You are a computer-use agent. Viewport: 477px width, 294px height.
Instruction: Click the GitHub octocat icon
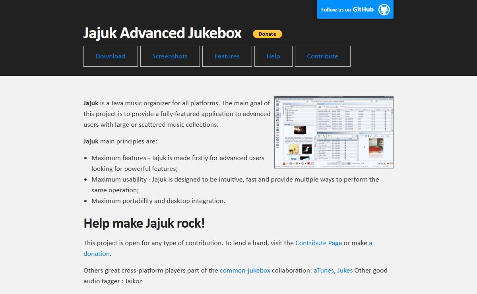384,10
